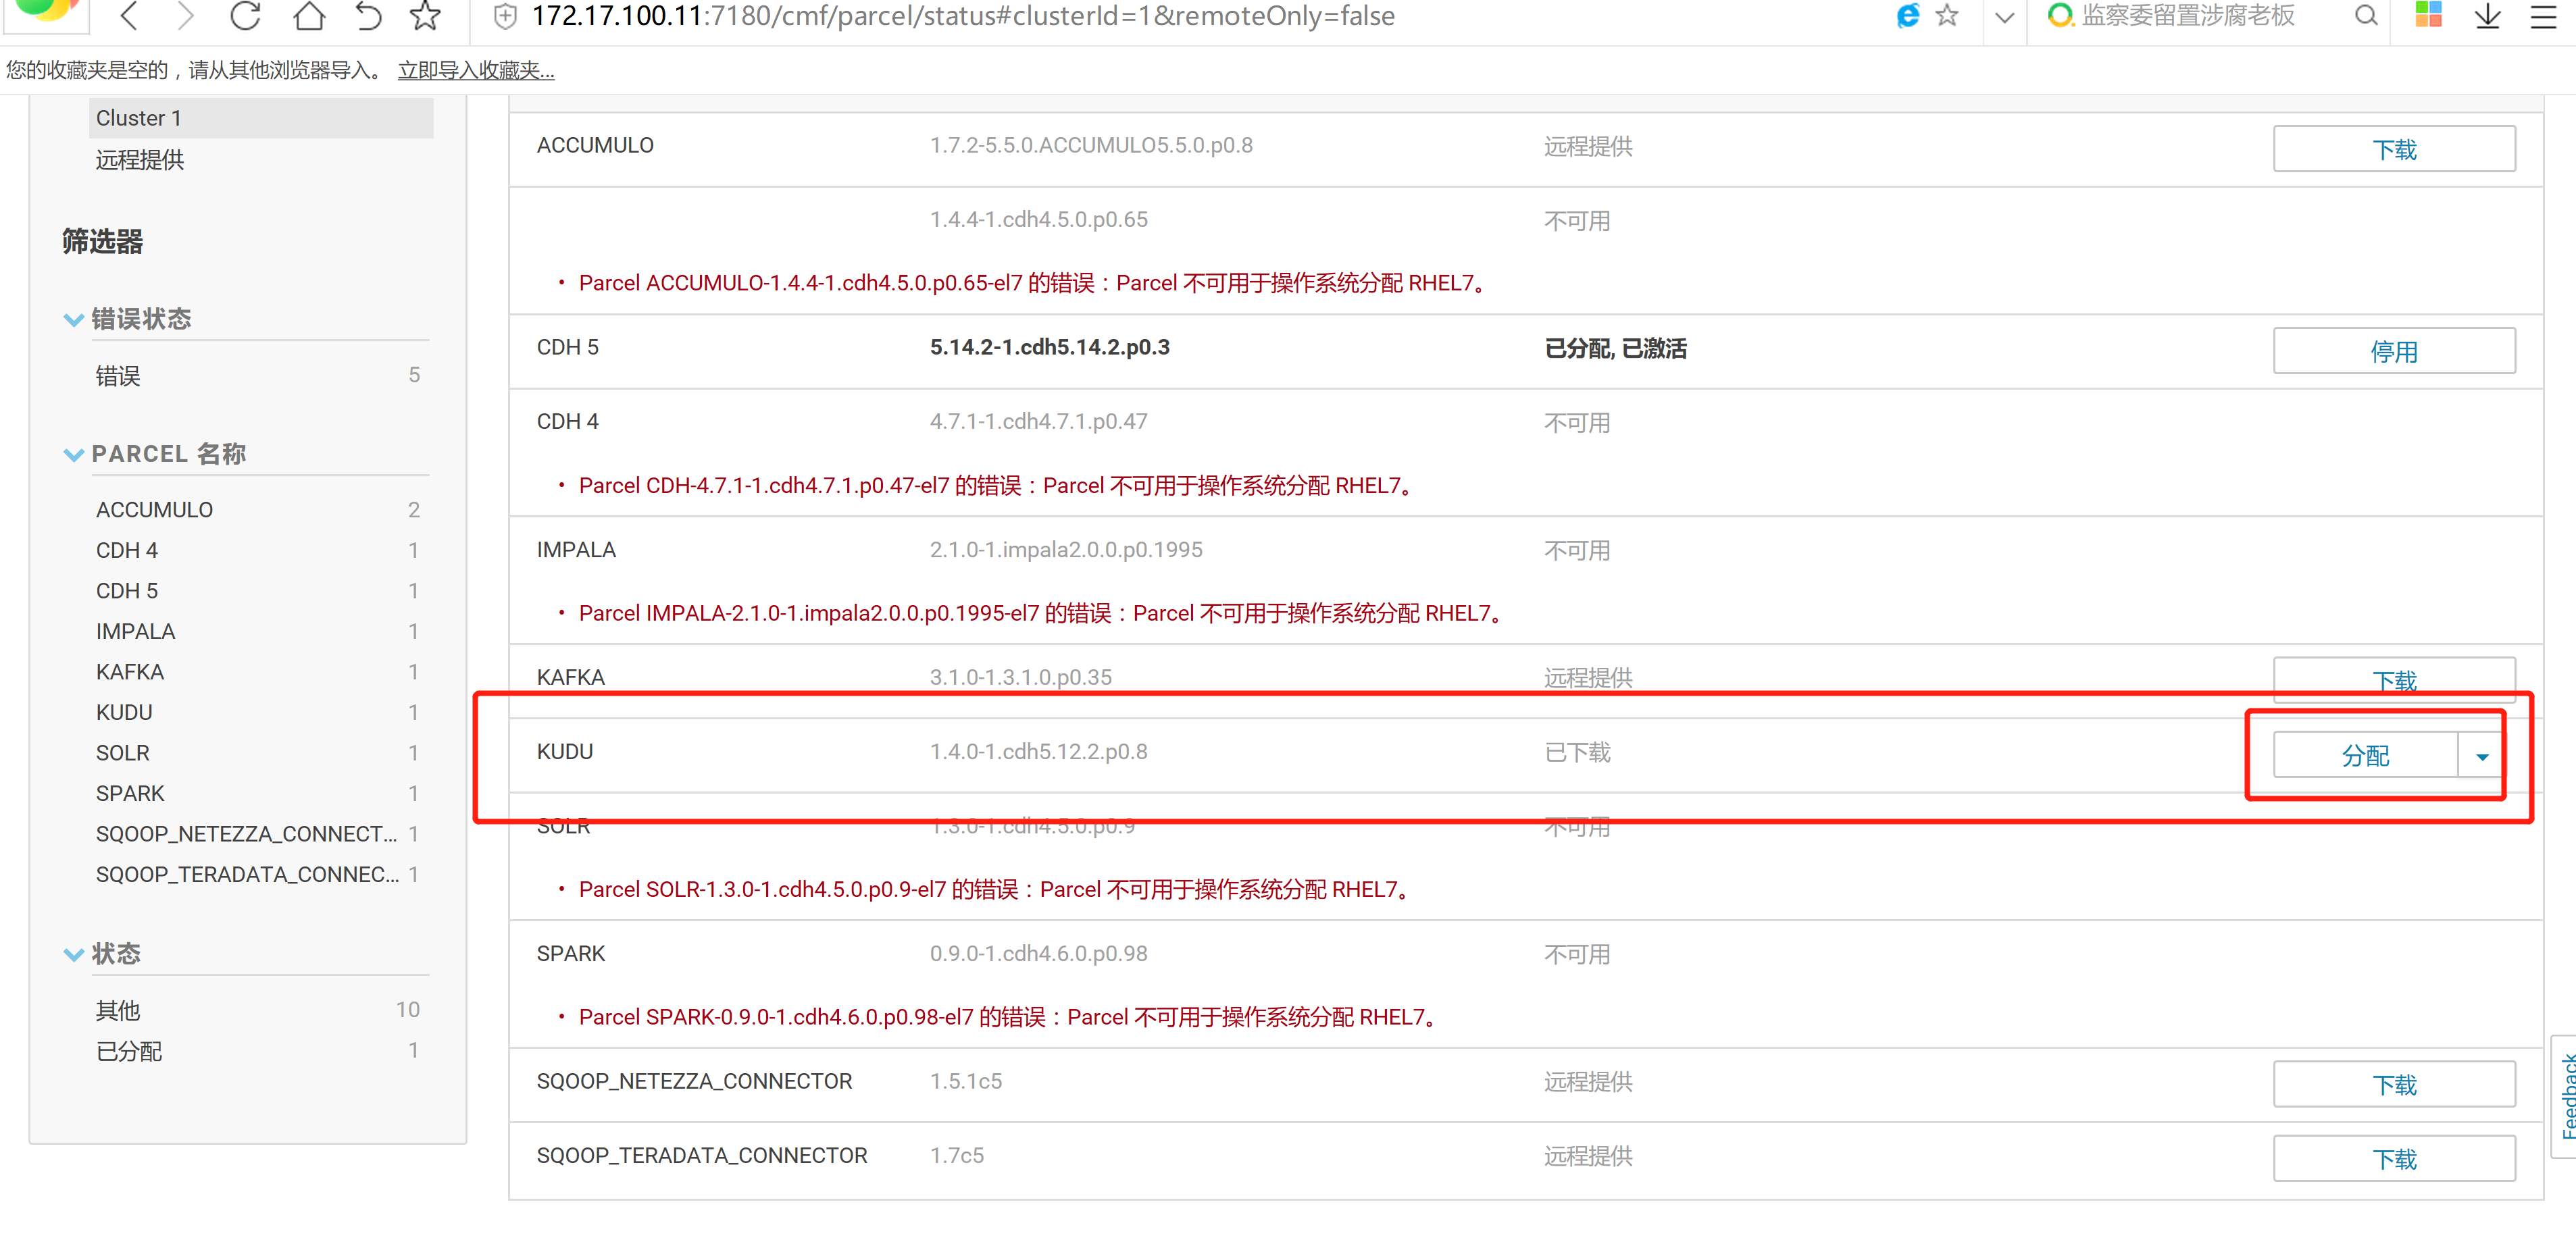Switch to IE compatibility mode icon

(1908, 16)
